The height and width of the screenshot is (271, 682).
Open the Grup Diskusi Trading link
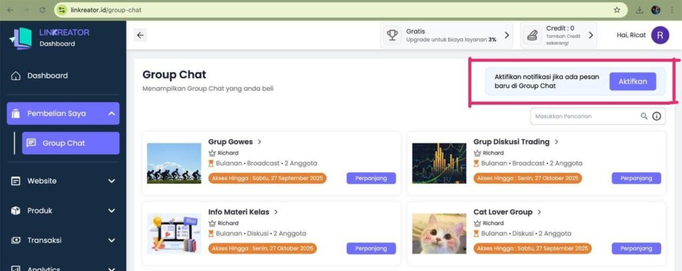pyautogui.click(x=511, y=141)
